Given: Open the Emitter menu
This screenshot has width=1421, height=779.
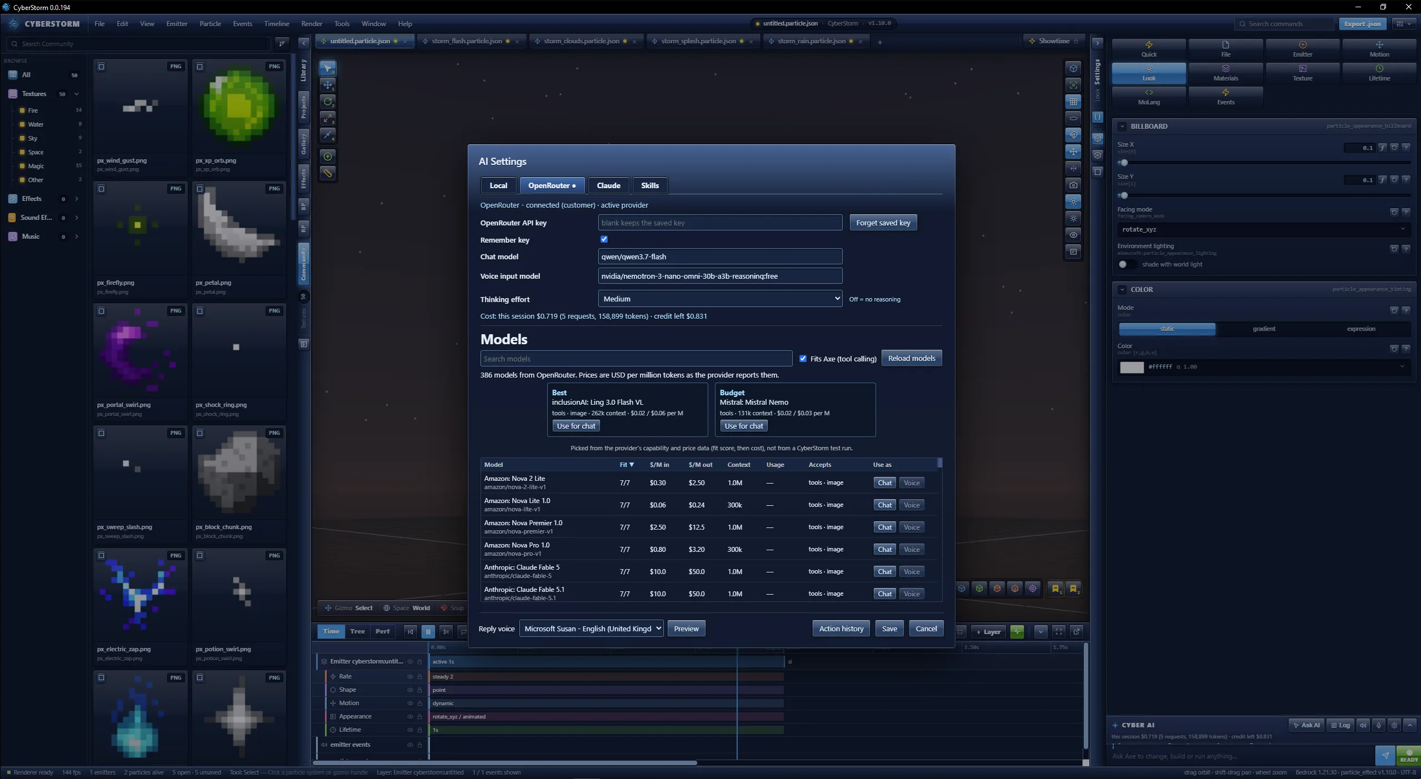Looking at the screenshot, I should (177, 24).
